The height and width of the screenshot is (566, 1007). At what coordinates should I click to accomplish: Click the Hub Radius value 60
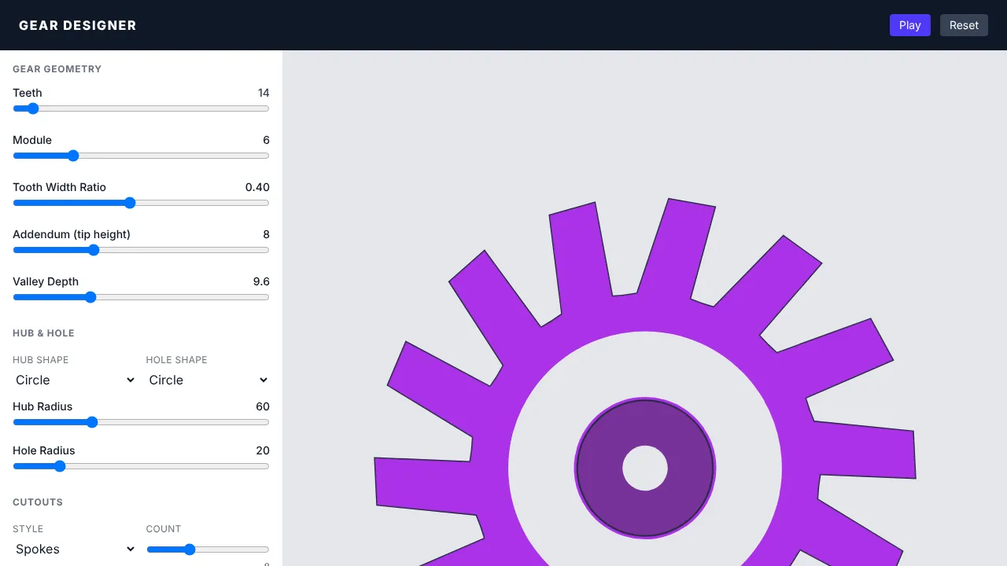click(x=263, y=406)
